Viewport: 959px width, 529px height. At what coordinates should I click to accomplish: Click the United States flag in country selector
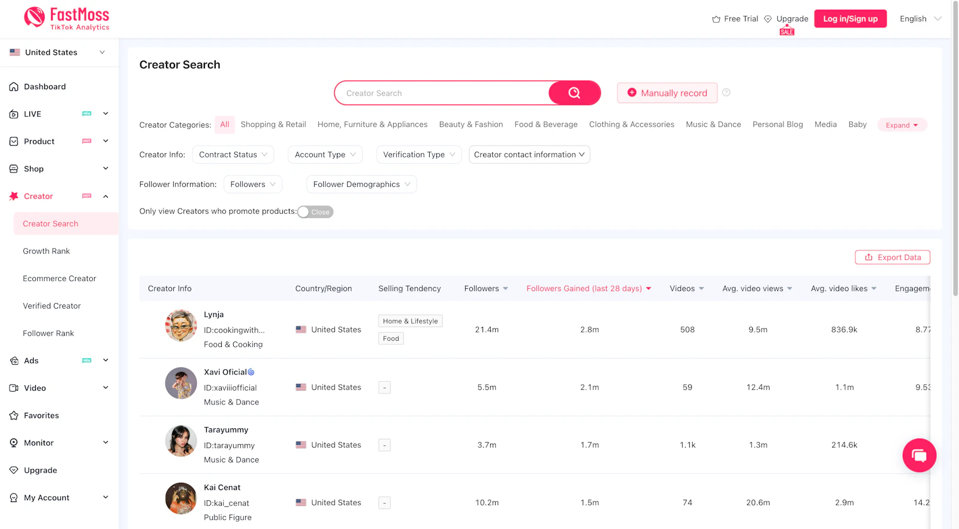click(x=15, y=53)
